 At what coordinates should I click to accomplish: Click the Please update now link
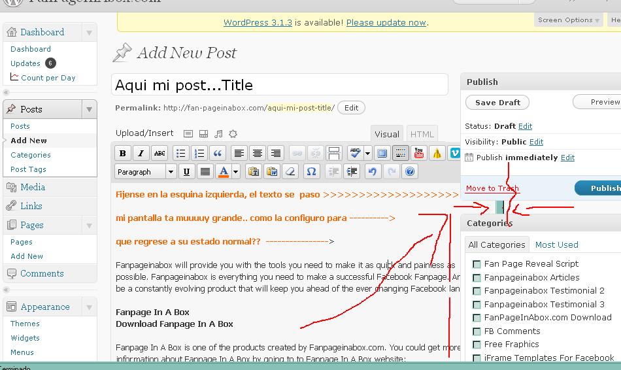pos(386,23)
